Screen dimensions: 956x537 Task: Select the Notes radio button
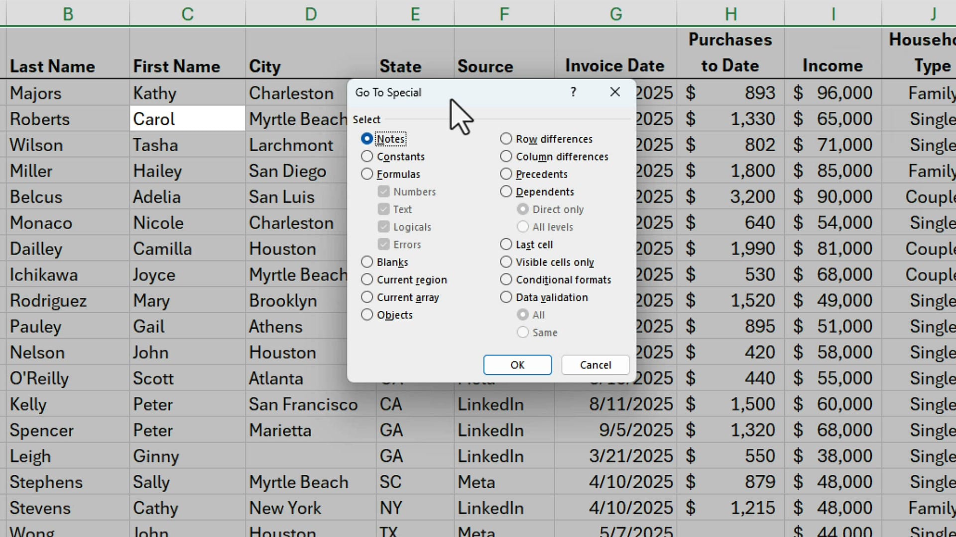367,139
